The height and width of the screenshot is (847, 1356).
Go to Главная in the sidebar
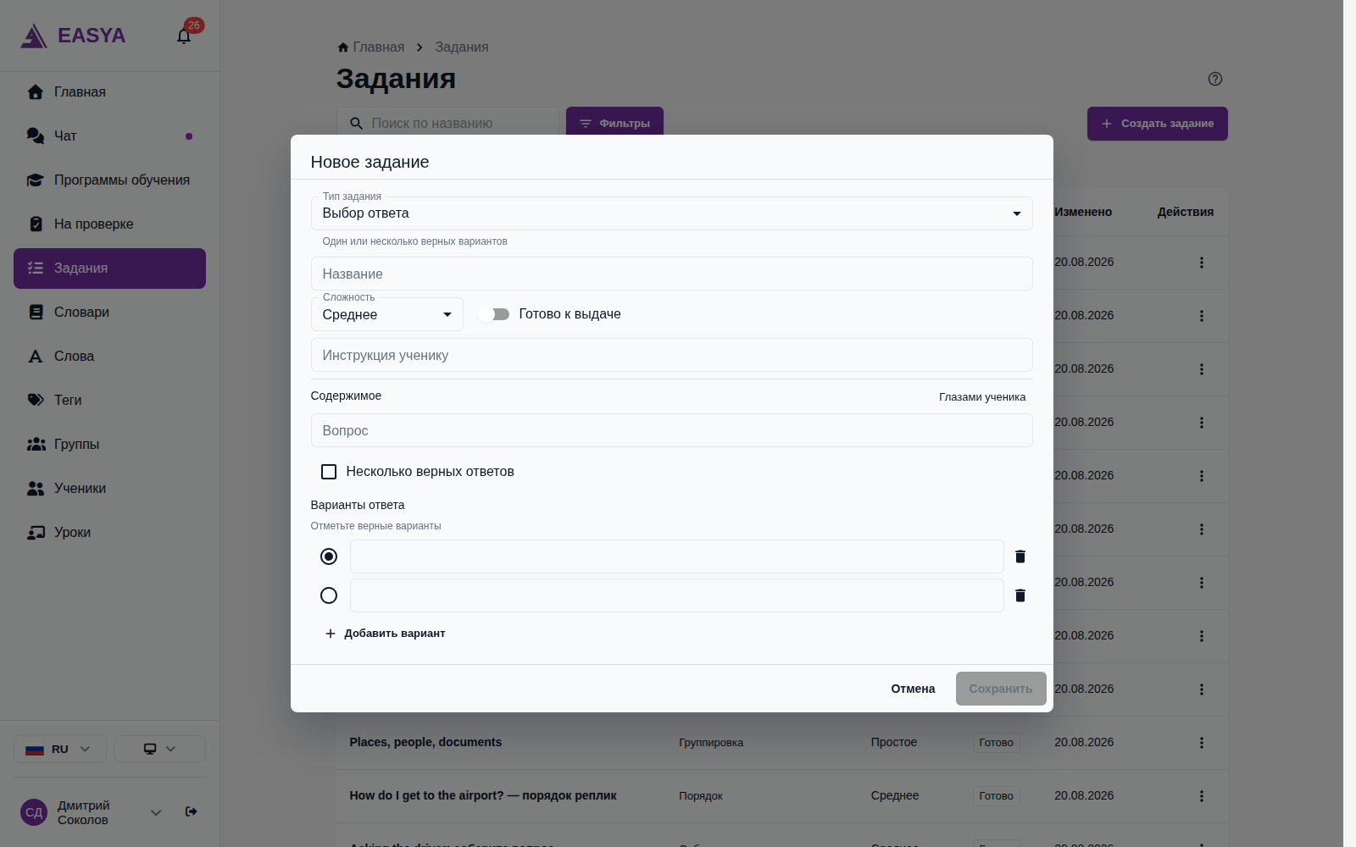[x=109, y=91]
